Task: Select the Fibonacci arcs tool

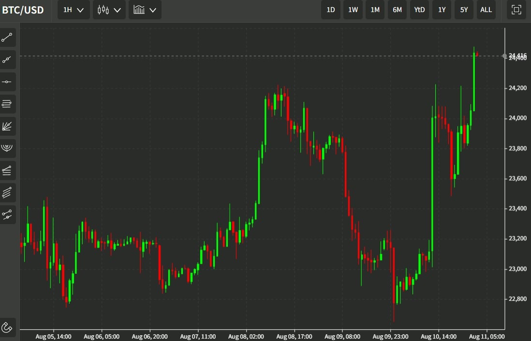Action: 8,148
